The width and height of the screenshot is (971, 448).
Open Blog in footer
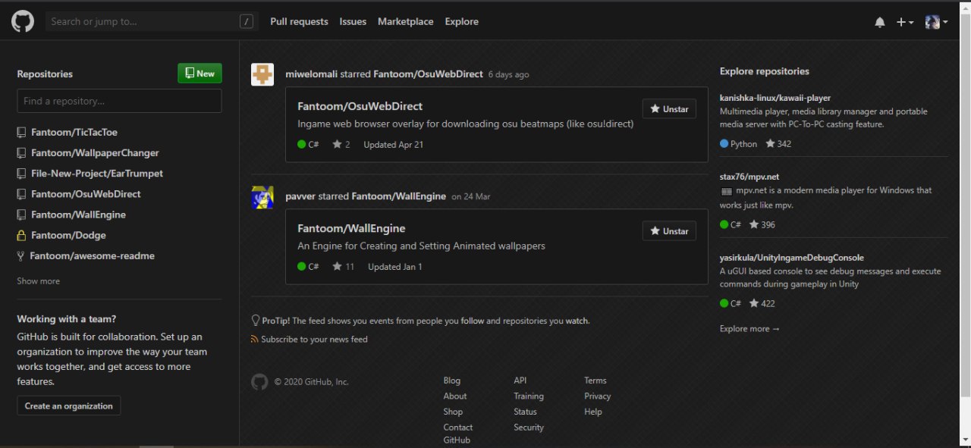pyautogui.click(x=452, y=381)
